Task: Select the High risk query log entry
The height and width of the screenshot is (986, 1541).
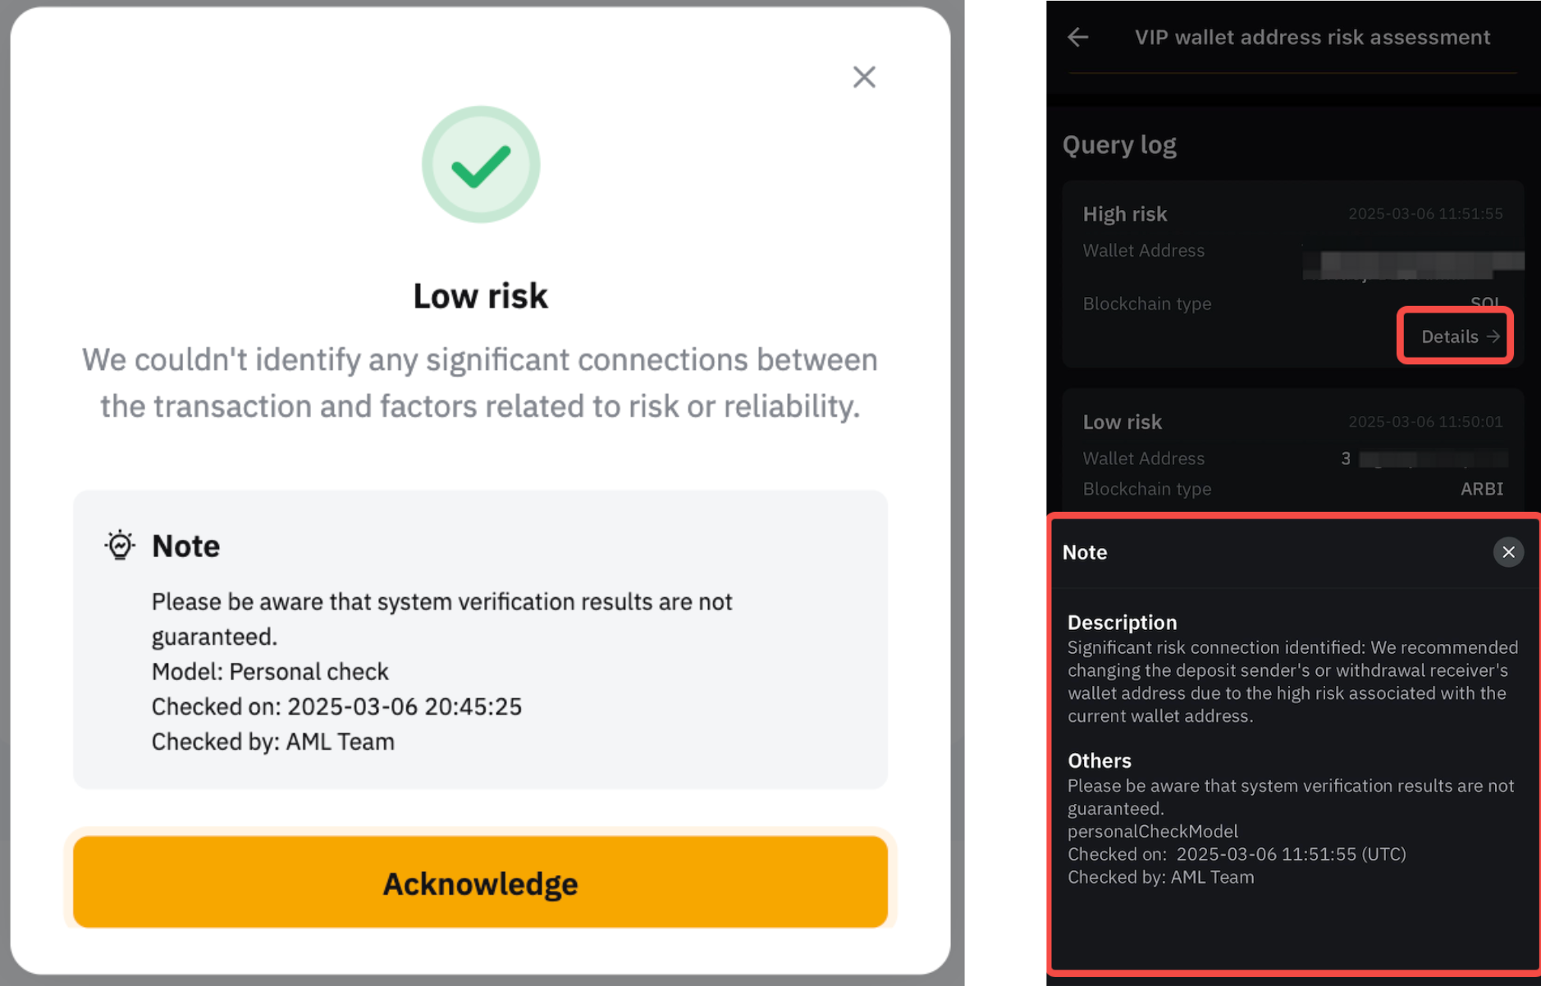Action: [x=1125, y=214]
